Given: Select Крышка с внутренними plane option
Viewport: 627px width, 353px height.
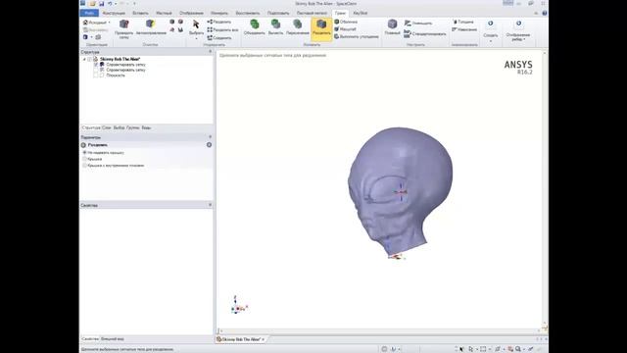Looking at the screenshot, I should pyautogui.click(x=84, y=166).
